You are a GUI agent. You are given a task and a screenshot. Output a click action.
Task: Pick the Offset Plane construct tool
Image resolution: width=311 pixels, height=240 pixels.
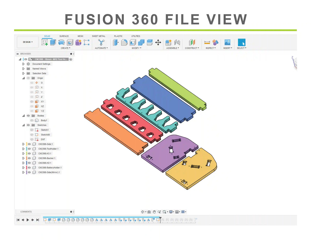[192, 42]
